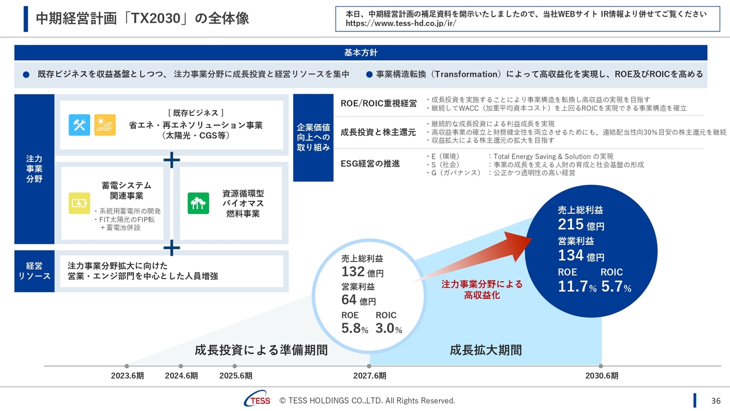730x411 pixels.
Task: Click the 注力事業分野 blue side label
Action: (x=34, y=169)
